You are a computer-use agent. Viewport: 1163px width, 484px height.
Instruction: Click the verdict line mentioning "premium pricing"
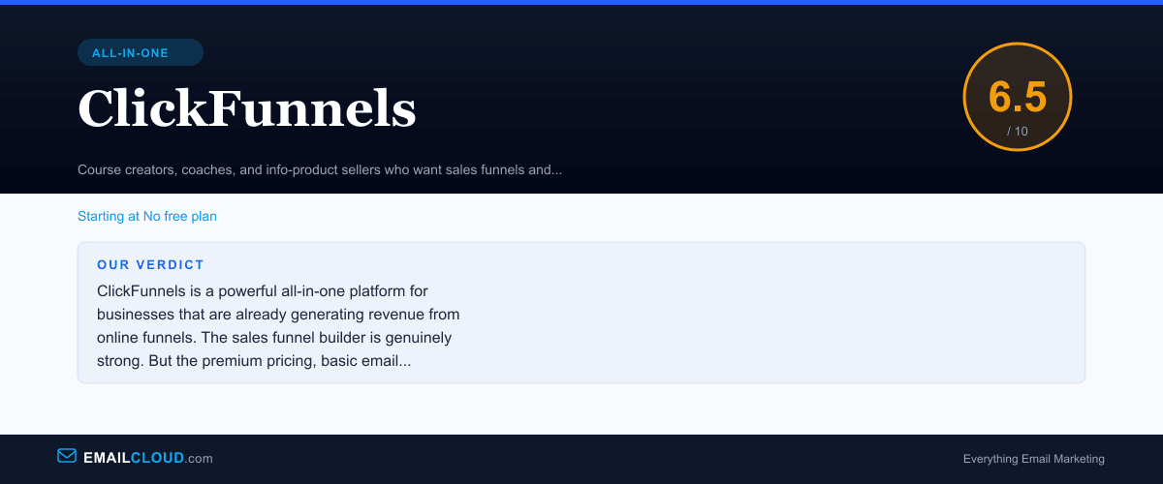click(254, 361)
